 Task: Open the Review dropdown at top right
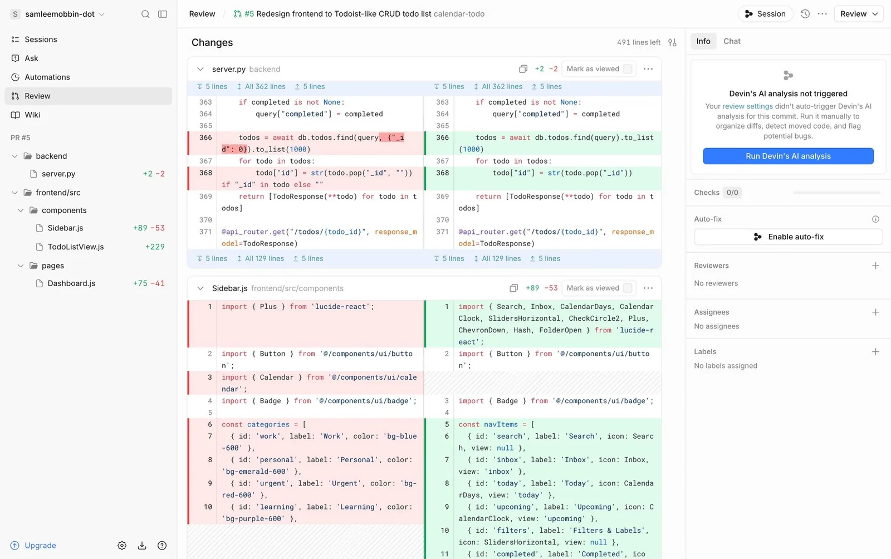(x=859, y=14)
